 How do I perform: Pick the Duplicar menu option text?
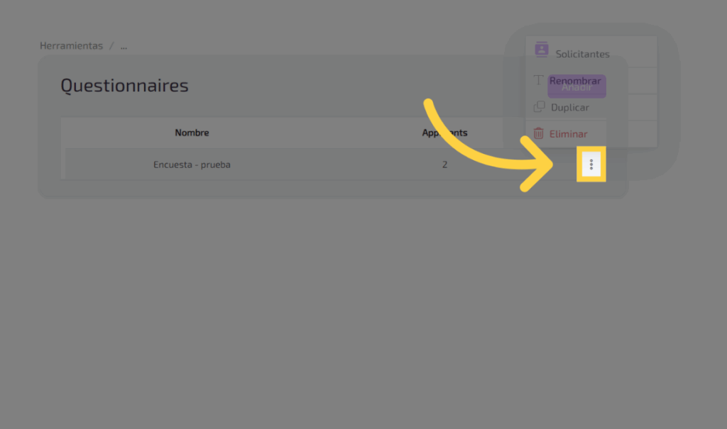coord(570,108)
